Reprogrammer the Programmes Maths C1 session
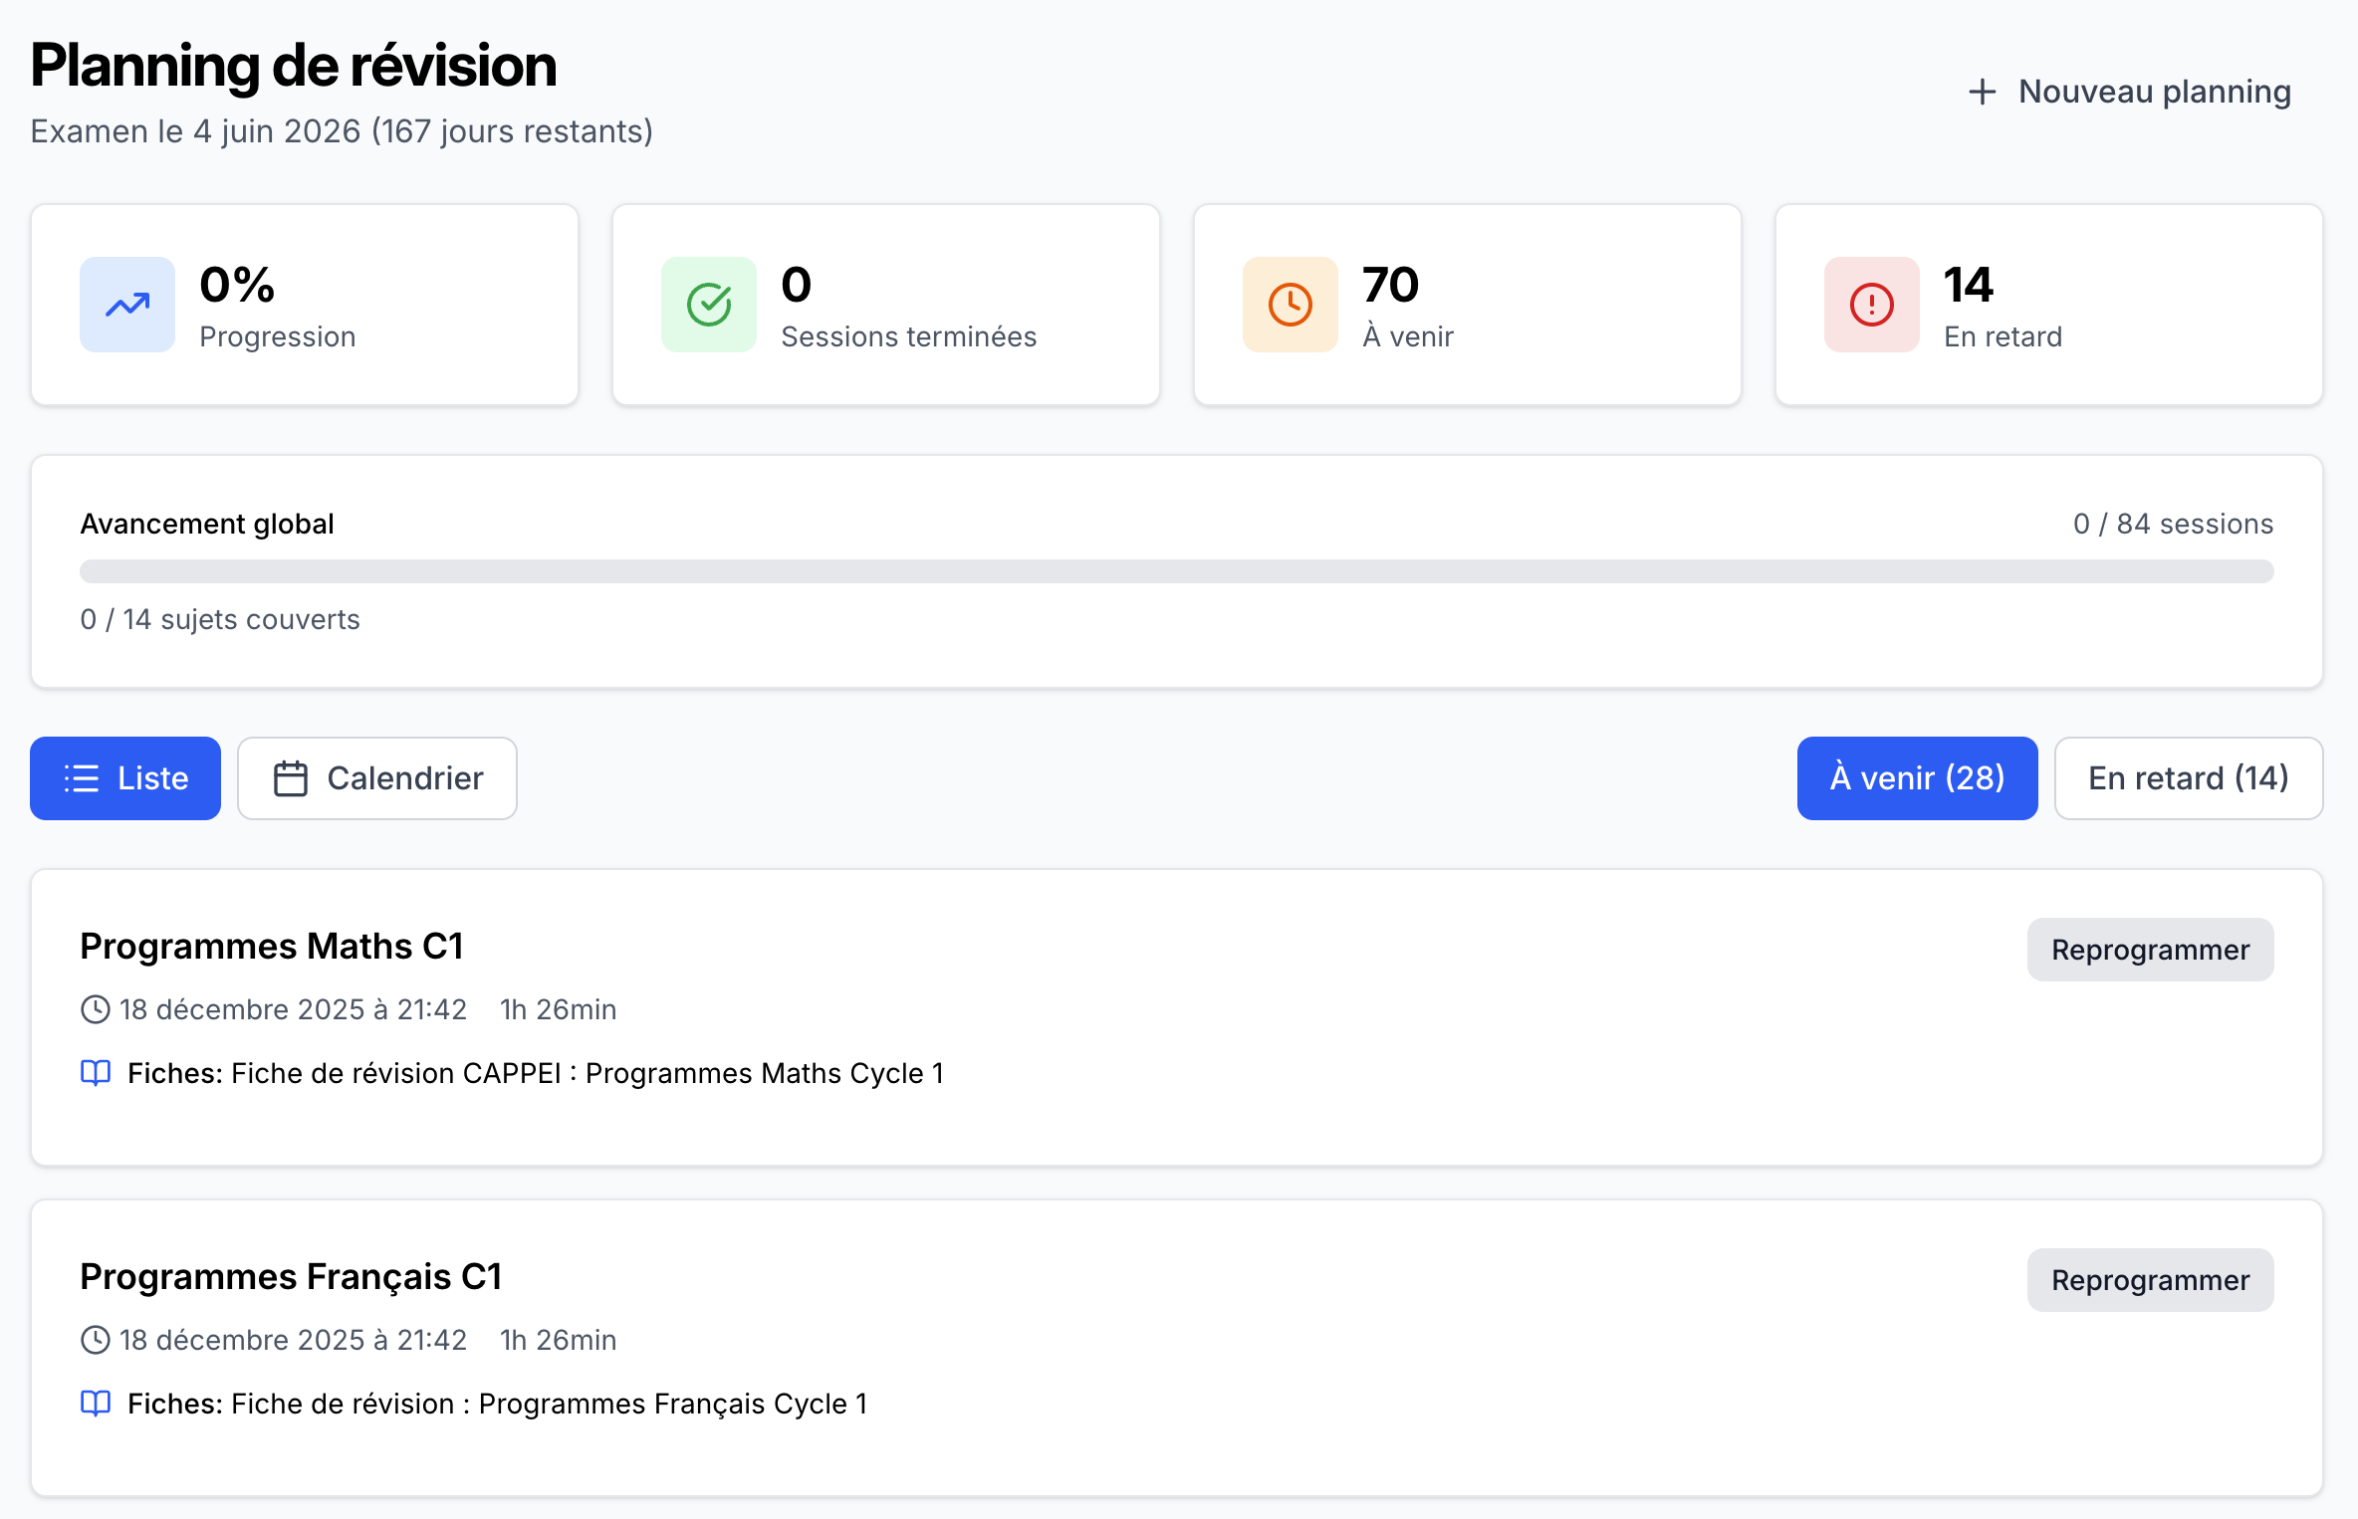This screenshot has width=2358, height=1519. coord(2150,949)
